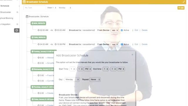Expand the Broadcaster sidebar plus icon
Screen dimensions: 188x106
[x=17, y=12]
